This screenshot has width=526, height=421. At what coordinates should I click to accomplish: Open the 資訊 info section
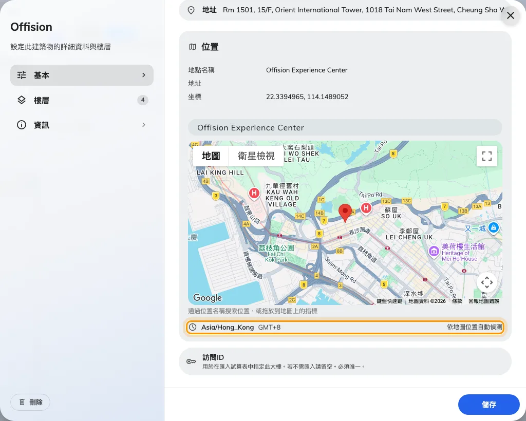pyautogui.click(x=82, y=125)
